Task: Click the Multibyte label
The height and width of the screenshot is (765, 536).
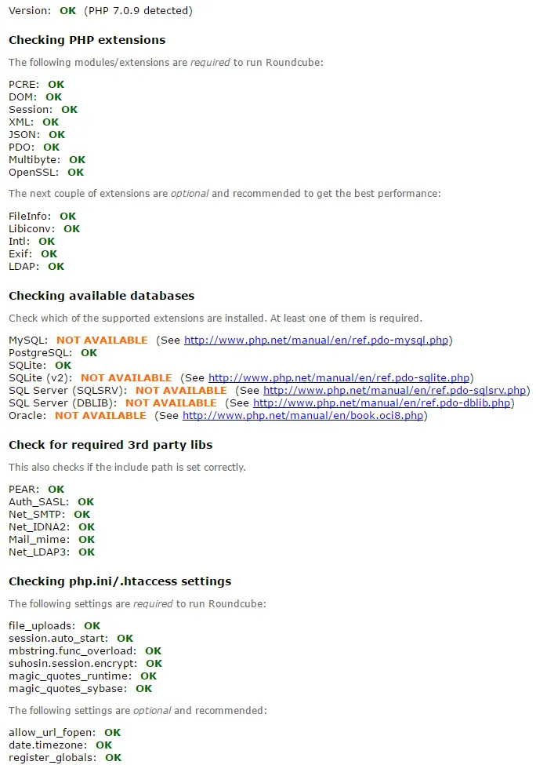Action: point(34,160)
